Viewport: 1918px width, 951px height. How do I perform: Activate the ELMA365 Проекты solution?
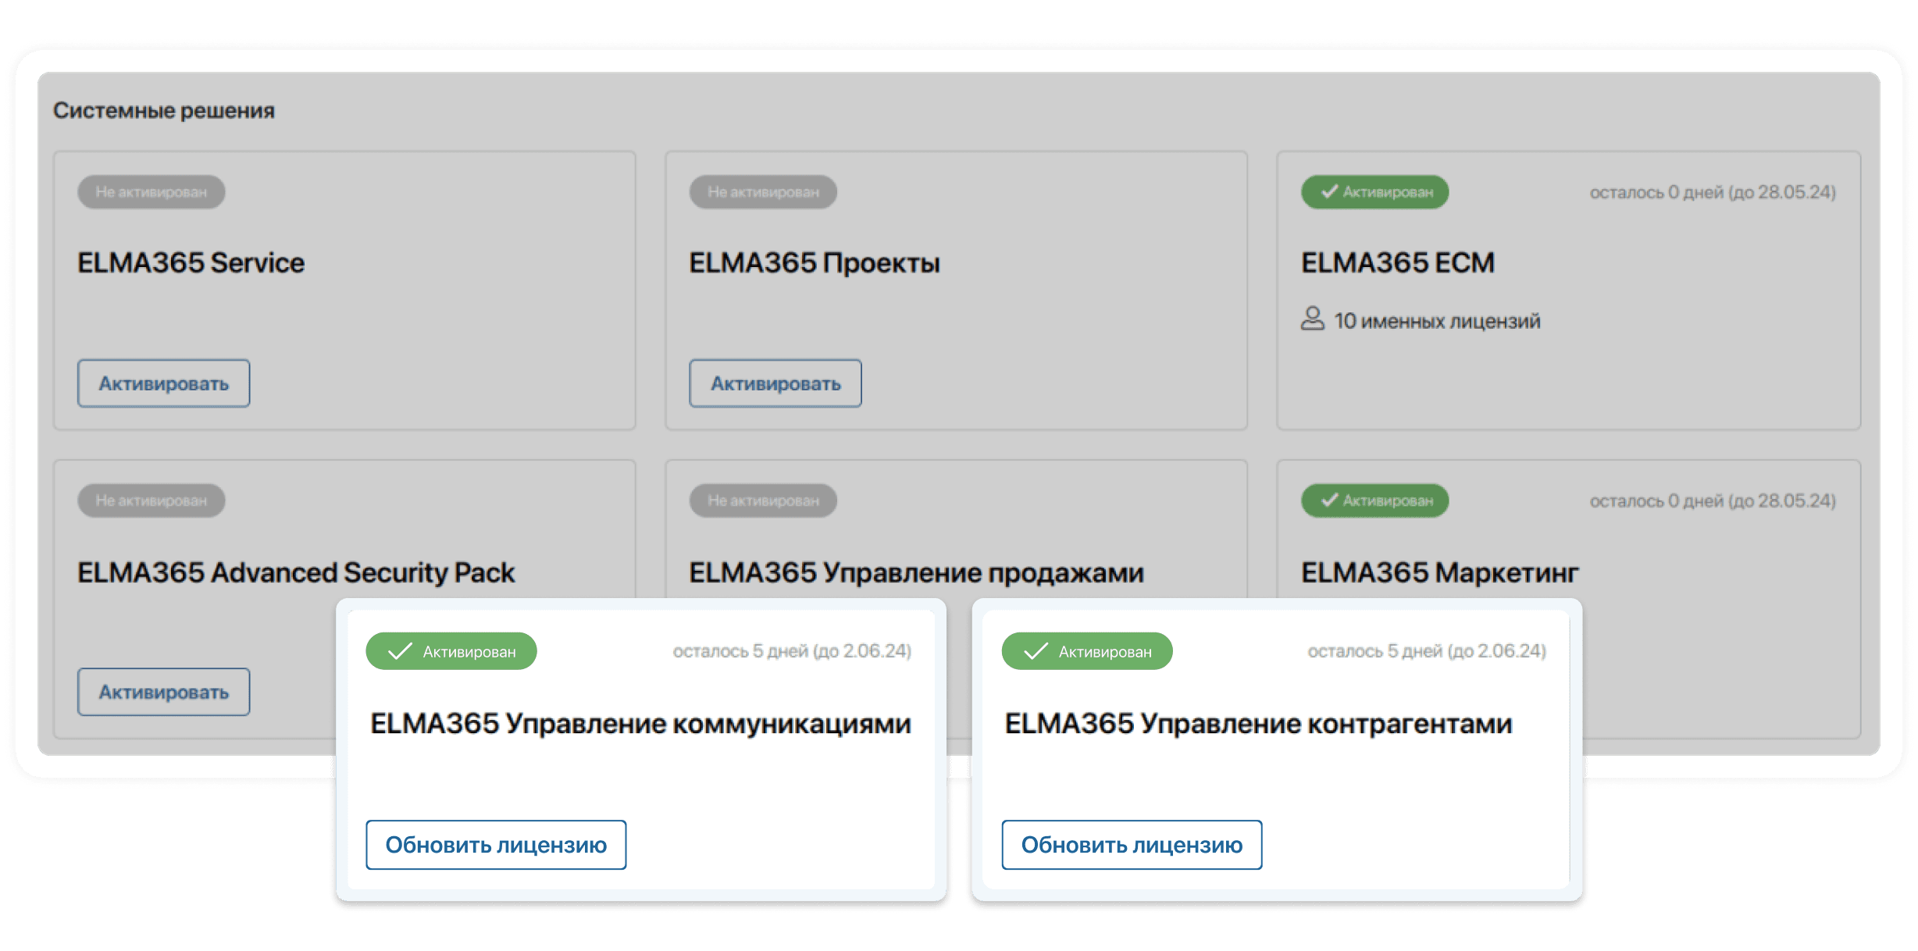click(775, 383)
